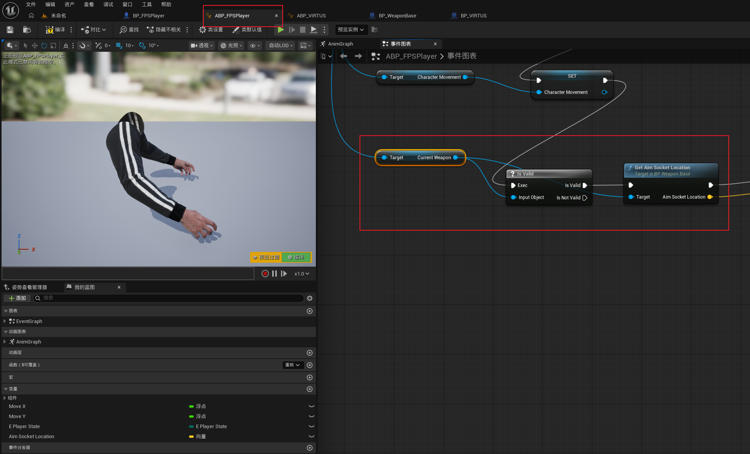The width and height of the screenshot is (750, 454).
Task: Switch to BP_VIRTUS document tab
Action: coord(474,16)
